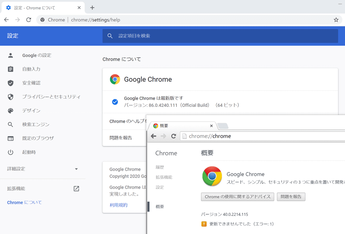The height and width of the screenshot is (234, 345).
Task: Click the Google Chrome logo in the about card
Action: [x=115, y=79]
